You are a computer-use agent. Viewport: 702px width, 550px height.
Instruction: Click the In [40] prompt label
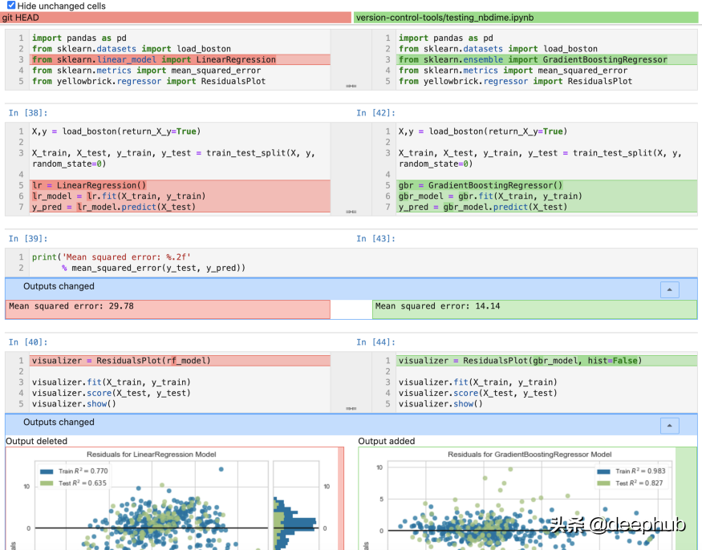tap(28, 342)
